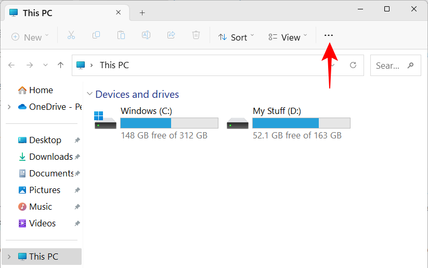
Task: Open Videos quick access folder
Action: (x=37, y=223)
